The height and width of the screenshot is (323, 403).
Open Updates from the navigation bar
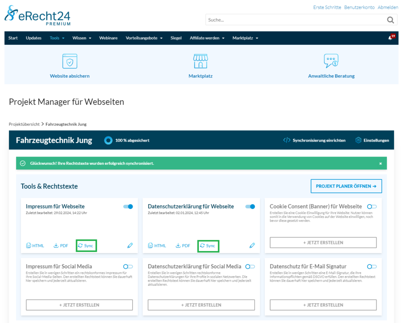pyautogui.click(x=33, y=38)
